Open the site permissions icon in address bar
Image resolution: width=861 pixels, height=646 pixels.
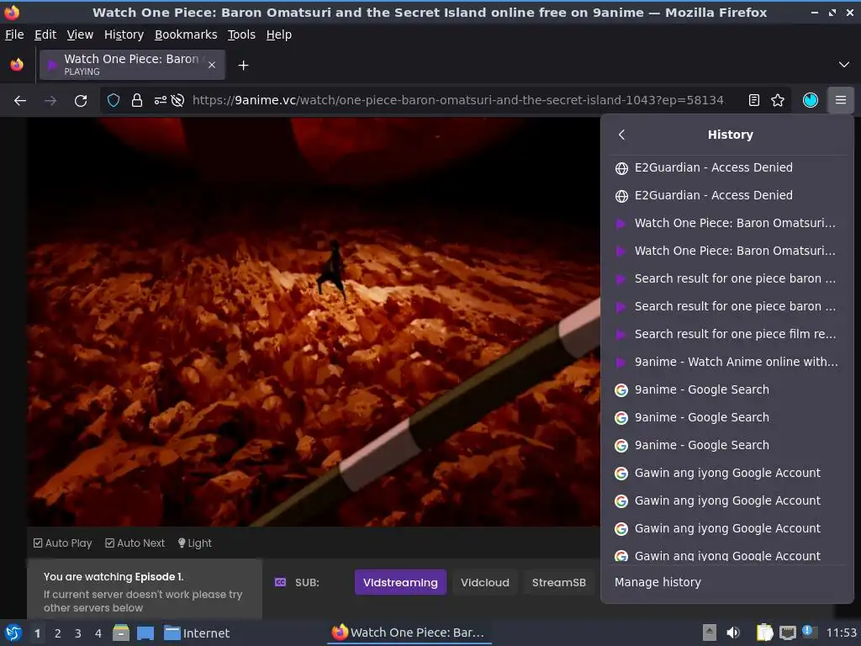(160, 100)
